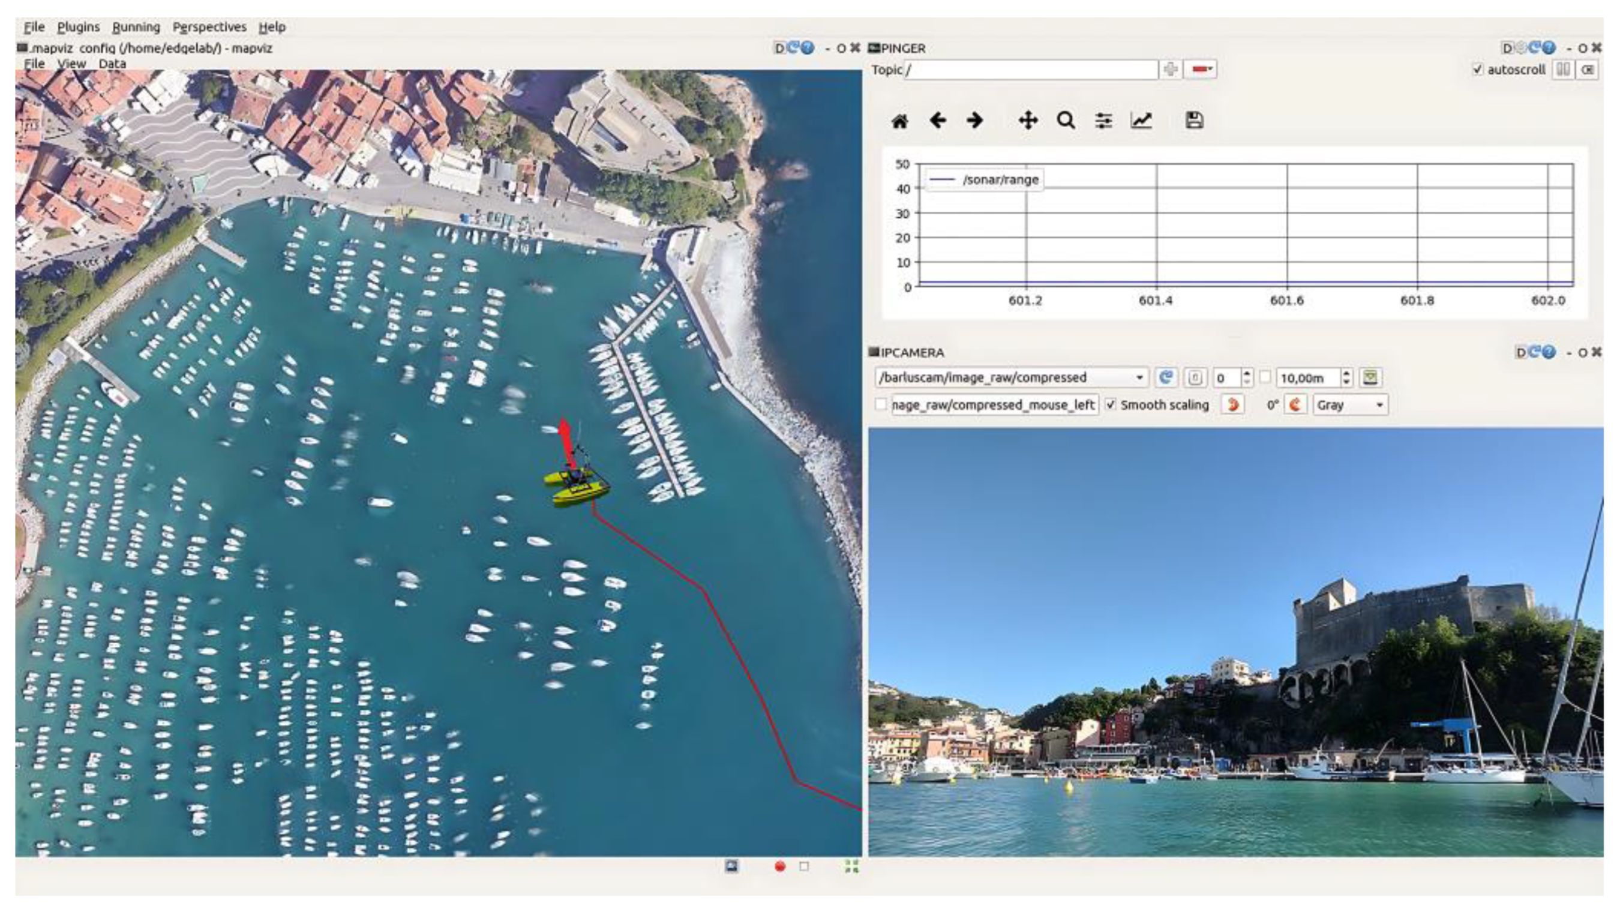Save camera image as file
The image size is (1623, 909).
click(x=1370, y=377)
